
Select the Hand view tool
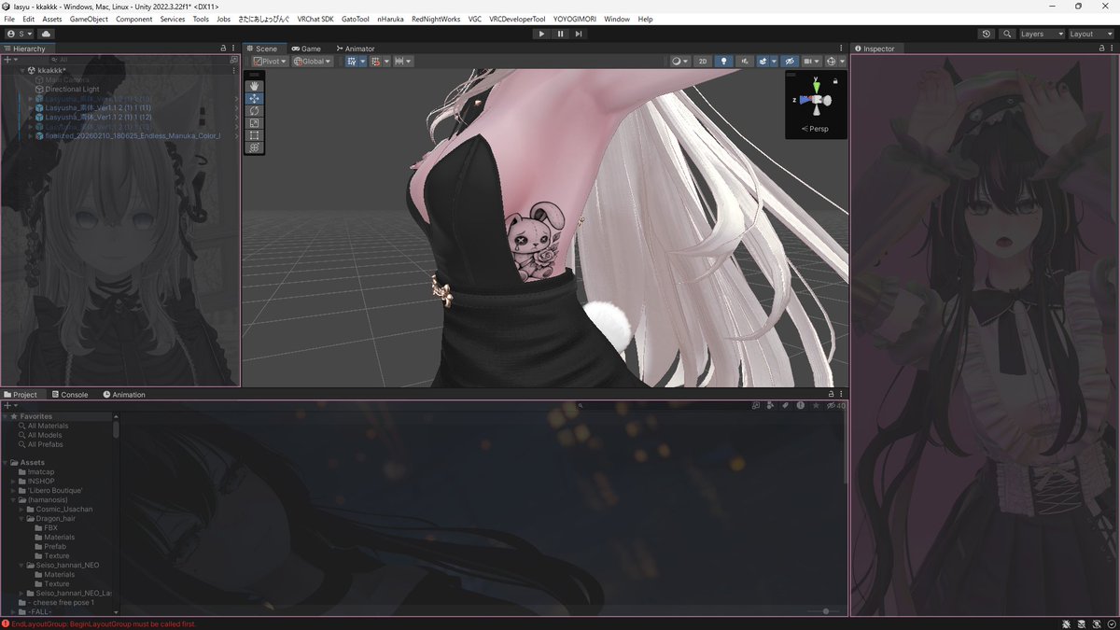(254, 86)
